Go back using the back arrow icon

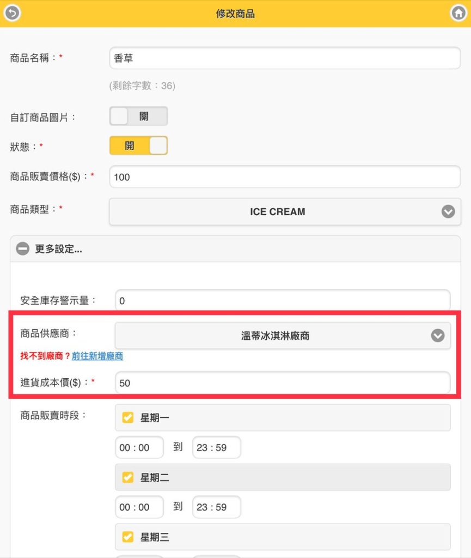coord(13,13)
